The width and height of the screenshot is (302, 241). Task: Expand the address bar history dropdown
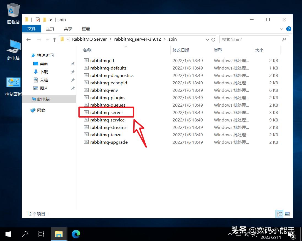coord(207,39)
